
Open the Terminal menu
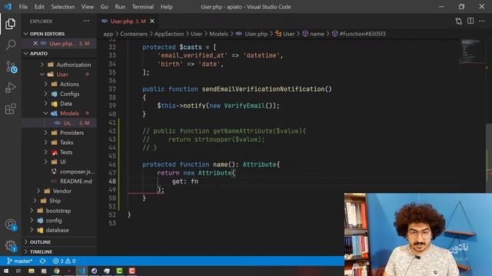(x=143, y=7)
